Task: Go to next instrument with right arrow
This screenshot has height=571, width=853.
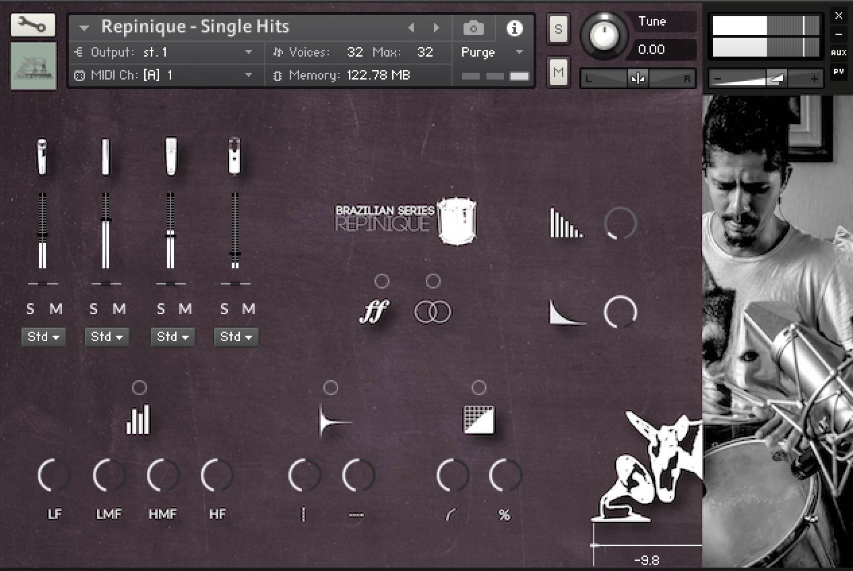Action: pyautogui.click(x=437, y=28)
